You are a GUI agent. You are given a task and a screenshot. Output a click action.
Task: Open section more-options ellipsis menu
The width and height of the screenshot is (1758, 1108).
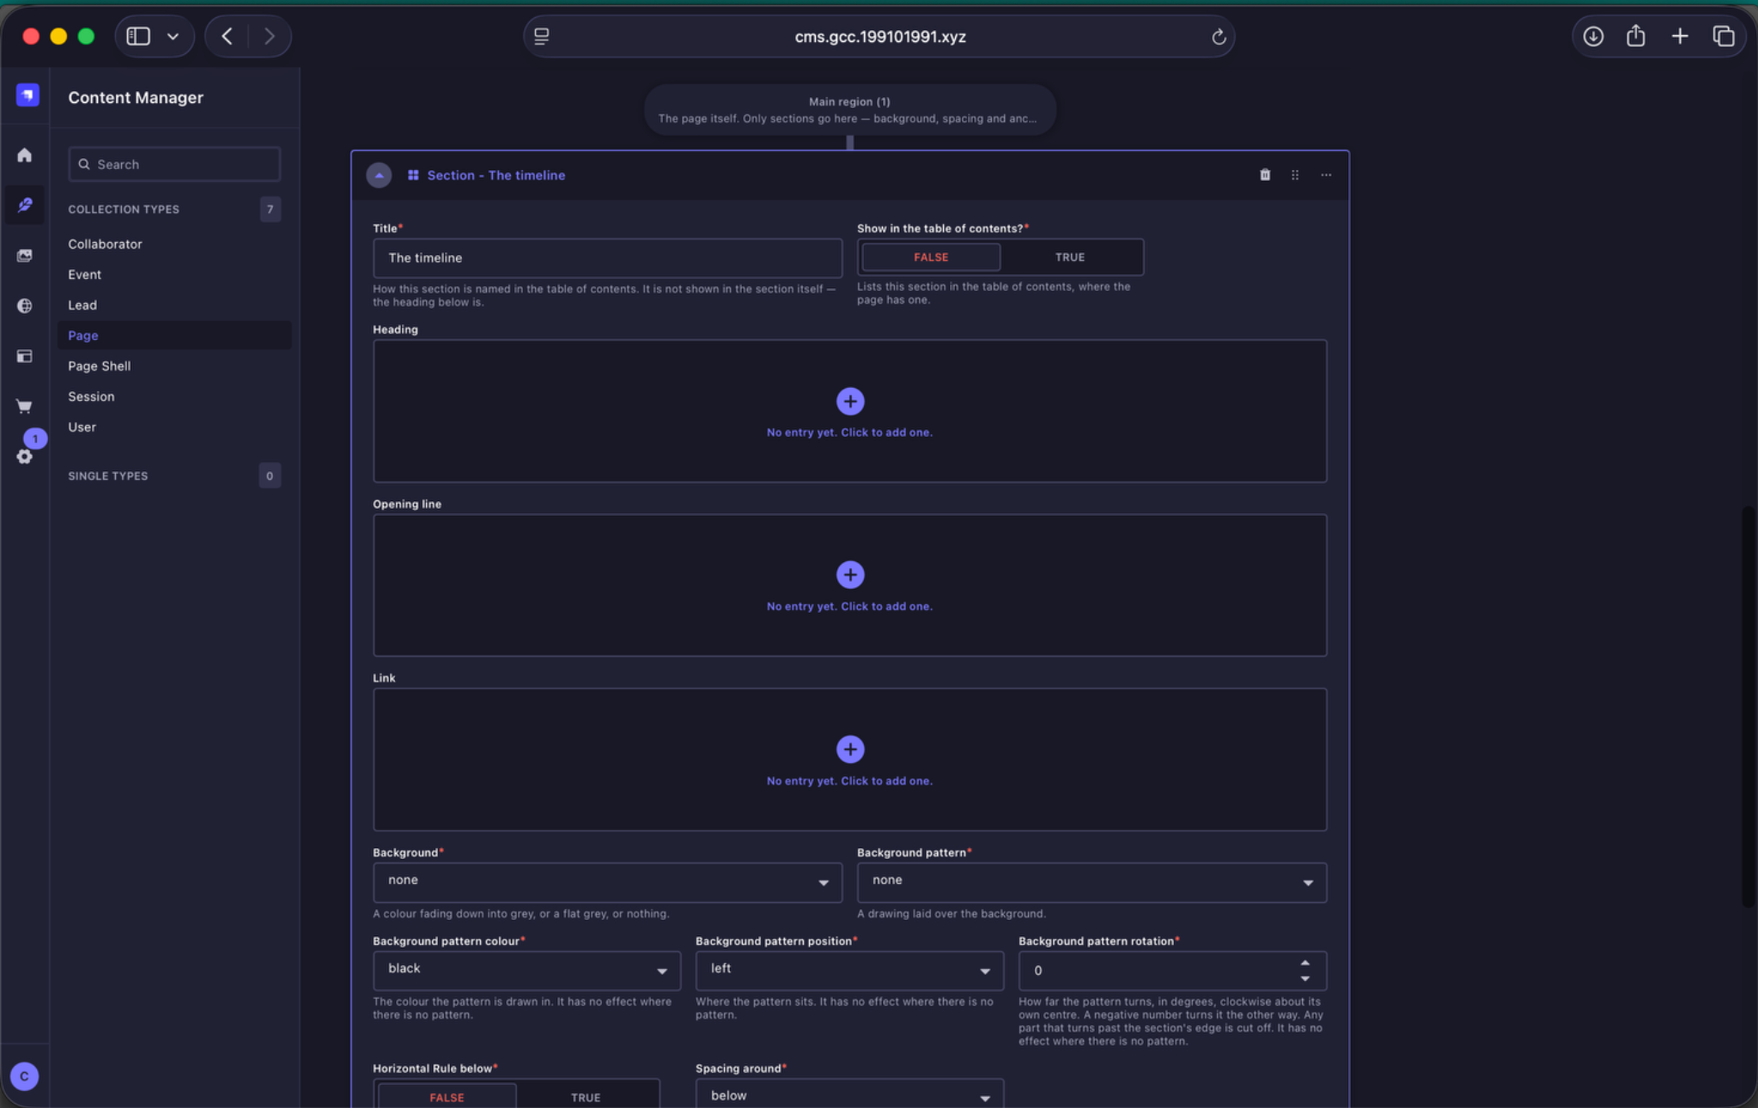coord(1326,175)
